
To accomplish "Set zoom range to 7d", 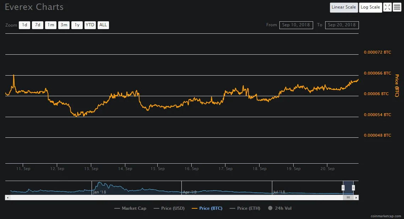I will pyautogui.click(x=38, y=25).
